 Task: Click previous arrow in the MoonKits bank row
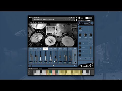[x=68, y=17]
